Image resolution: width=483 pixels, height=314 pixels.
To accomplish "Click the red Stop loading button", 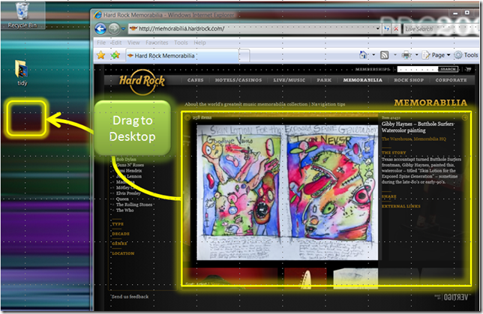I will pos(396,29).
